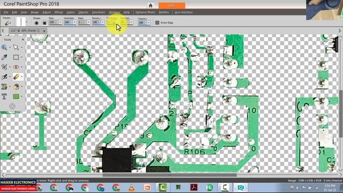This screenshot has width=343, height=193.
Task: Open the Step value dropdown arrow
Action: [88, 23]
